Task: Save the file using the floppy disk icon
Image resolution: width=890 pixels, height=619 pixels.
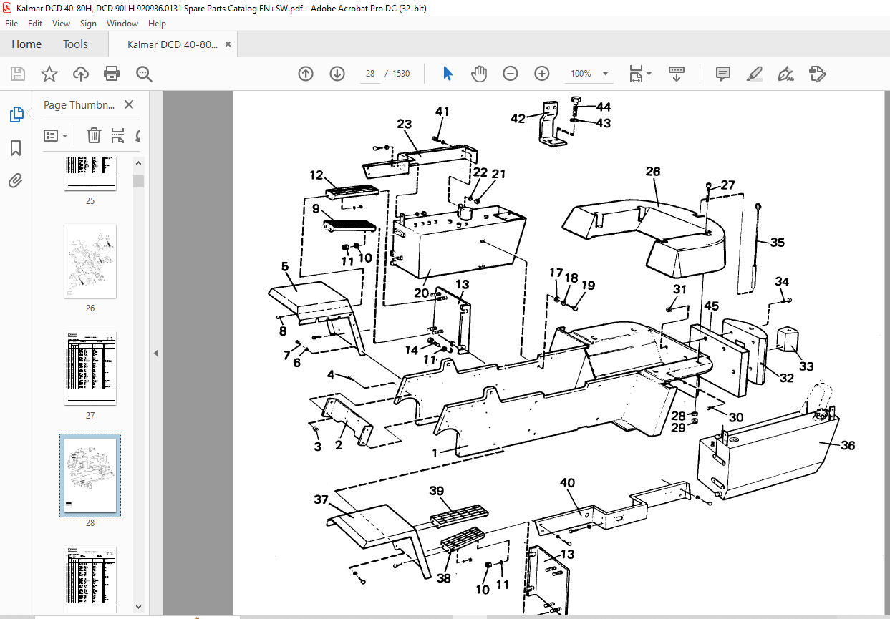Action: pos(18,74)
